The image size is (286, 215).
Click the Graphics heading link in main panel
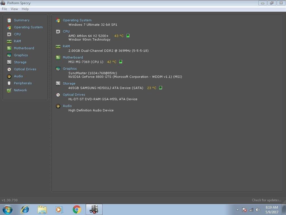coord(70,69)
